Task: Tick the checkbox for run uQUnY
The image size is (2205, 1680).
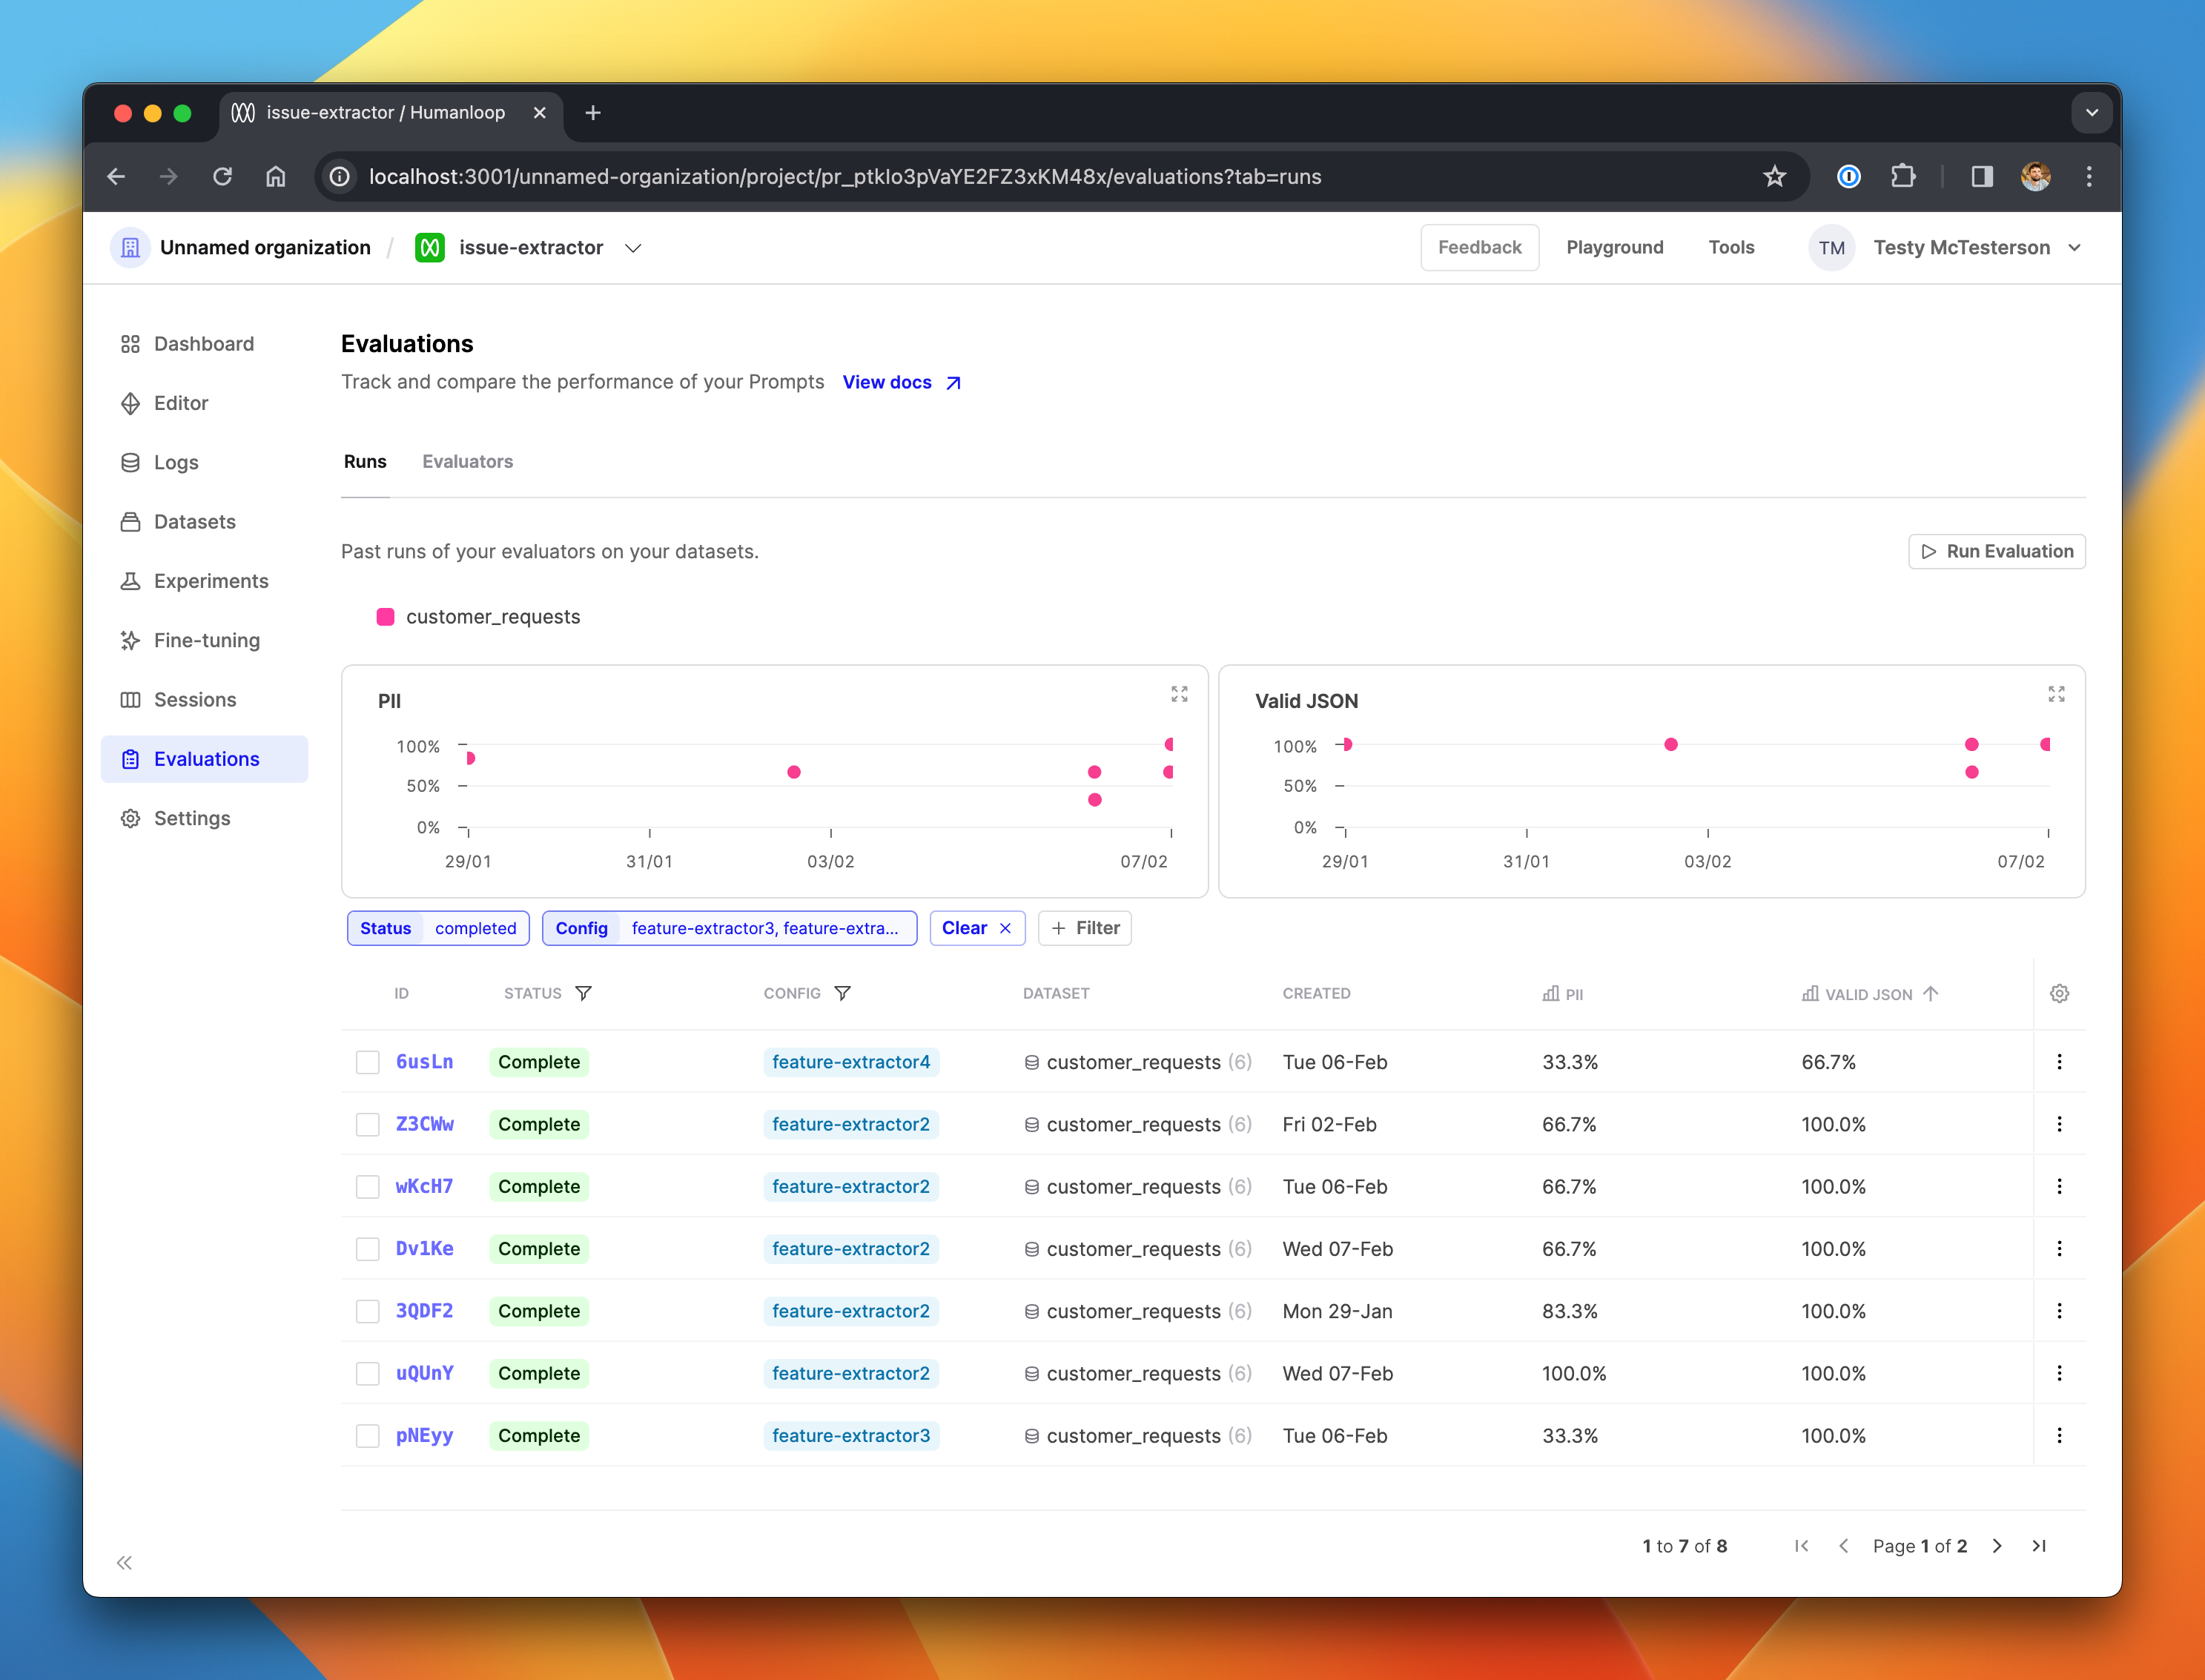Action: tap(368, 1373)
